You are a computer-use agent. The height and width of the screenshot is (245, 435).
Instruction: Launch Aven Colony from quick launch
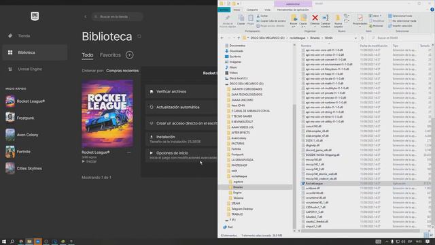tap(22, 135)
